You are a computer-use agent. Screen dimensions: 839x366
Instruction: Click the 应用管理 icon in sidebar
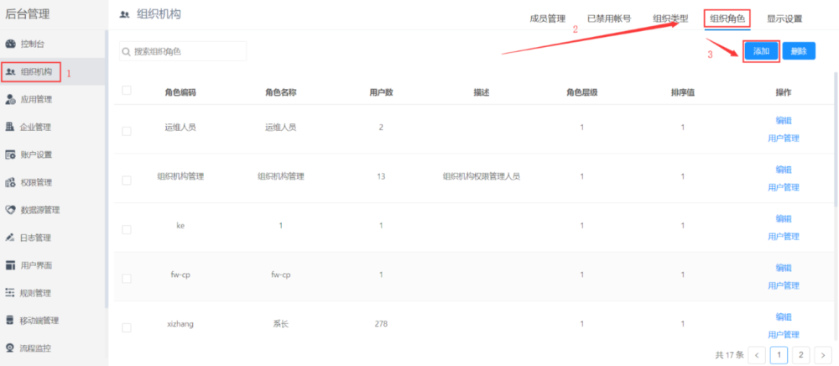[11, 99]
